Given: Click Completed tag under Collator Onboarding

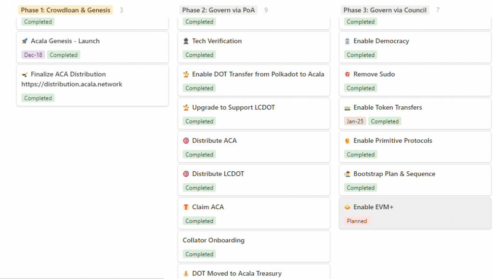Looking at the screenshot, I should pyautogui.click(x=199, y=254).
